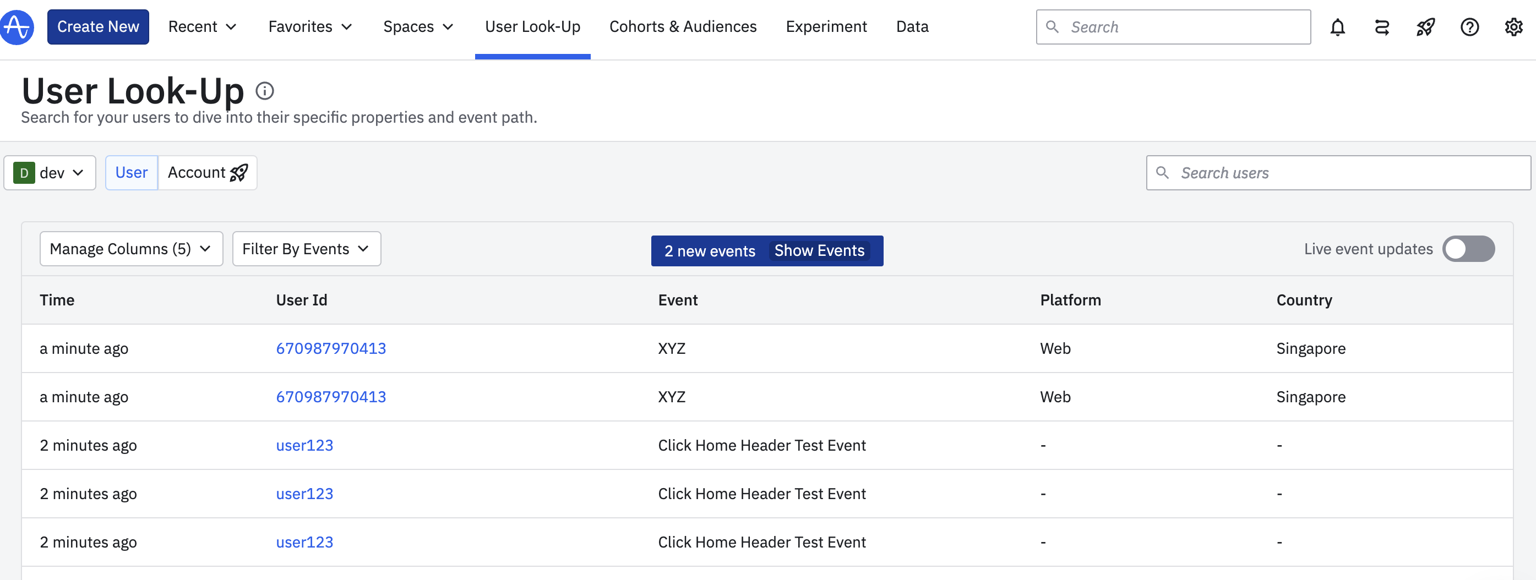Click the data stream icon in header

1381,27
